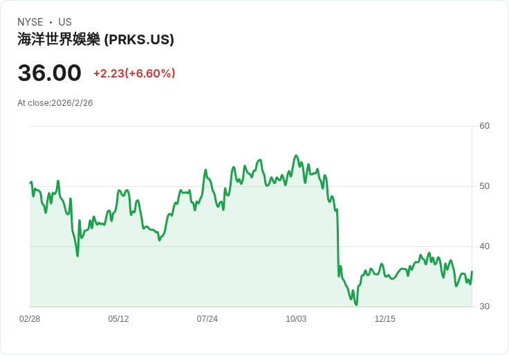Image resolution: width=509 pixels, height=355 pixels.
Task: Click the +2.23(+6.60%) price change
Action: 134,73
